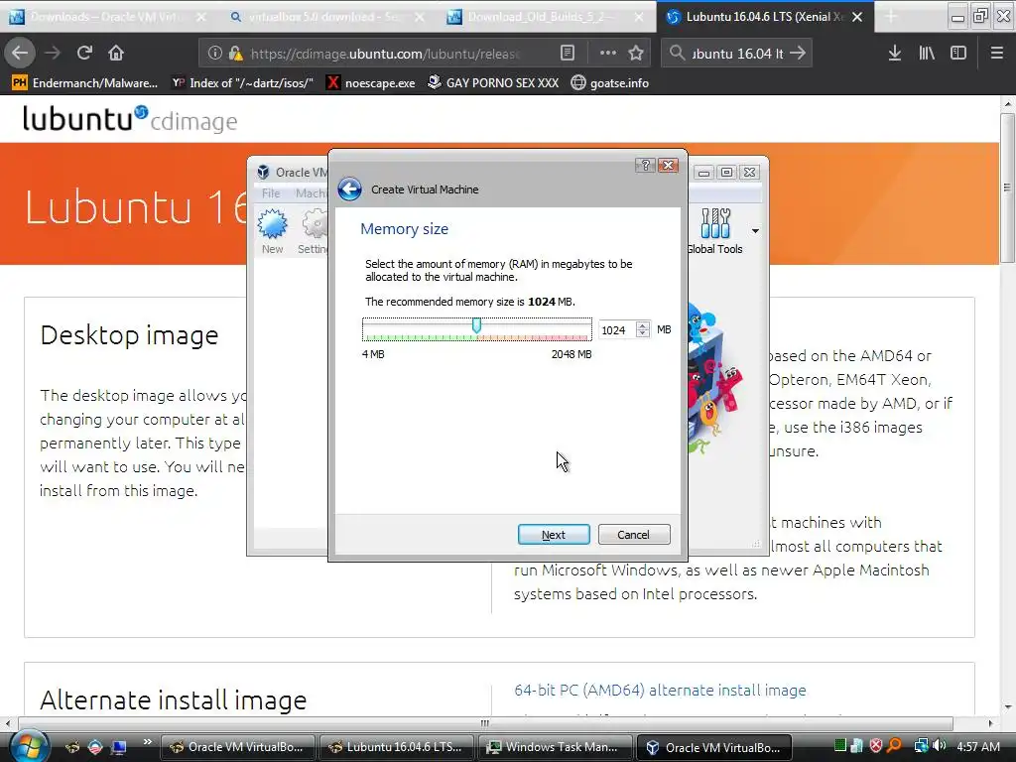Open Global Tools in VirtualBox Manager
The height and width of the screenshot is (762, 1016).
[715, 231]
